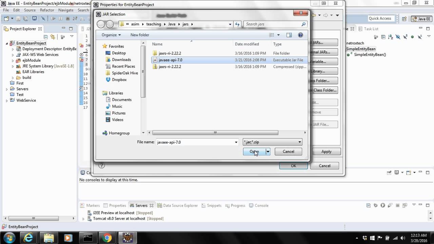
Task: Open the *.jar;*.zip file type dropdown
Action: pyautogui.click(x=272, y=142)
